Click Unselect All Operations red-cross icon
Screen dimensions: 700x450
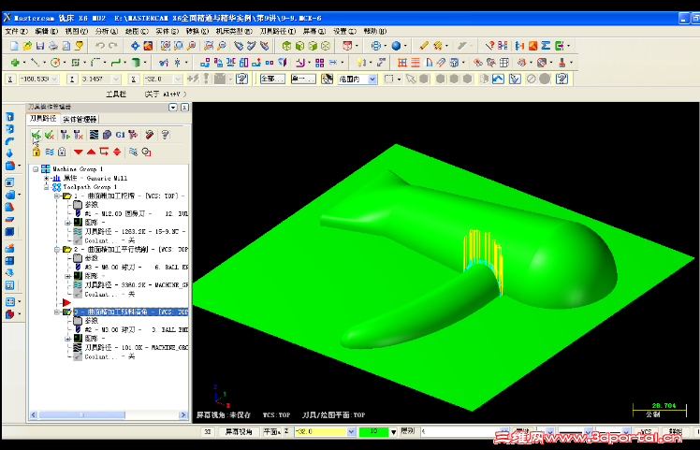50,135
